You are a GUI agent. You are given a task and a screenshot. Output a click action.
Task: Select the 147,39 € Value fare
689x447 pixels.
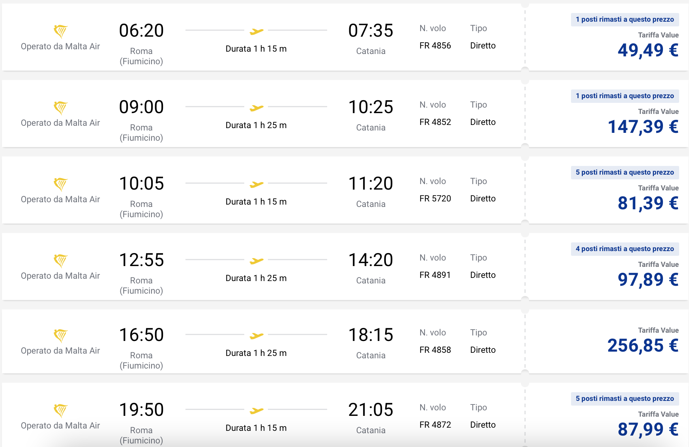[x=643, y=127]
